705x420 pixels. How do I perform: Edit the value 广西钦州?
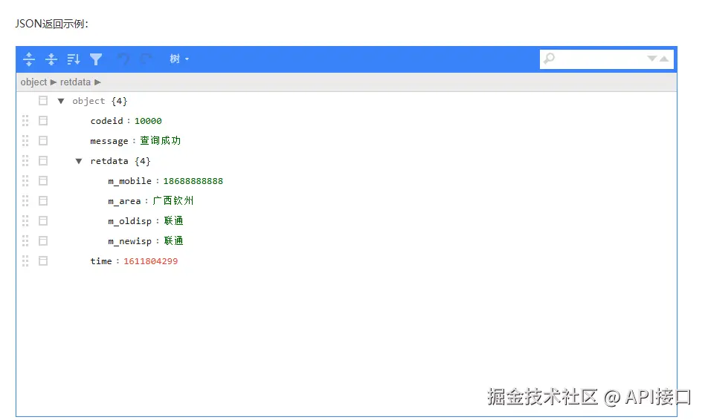pos(173,200)
